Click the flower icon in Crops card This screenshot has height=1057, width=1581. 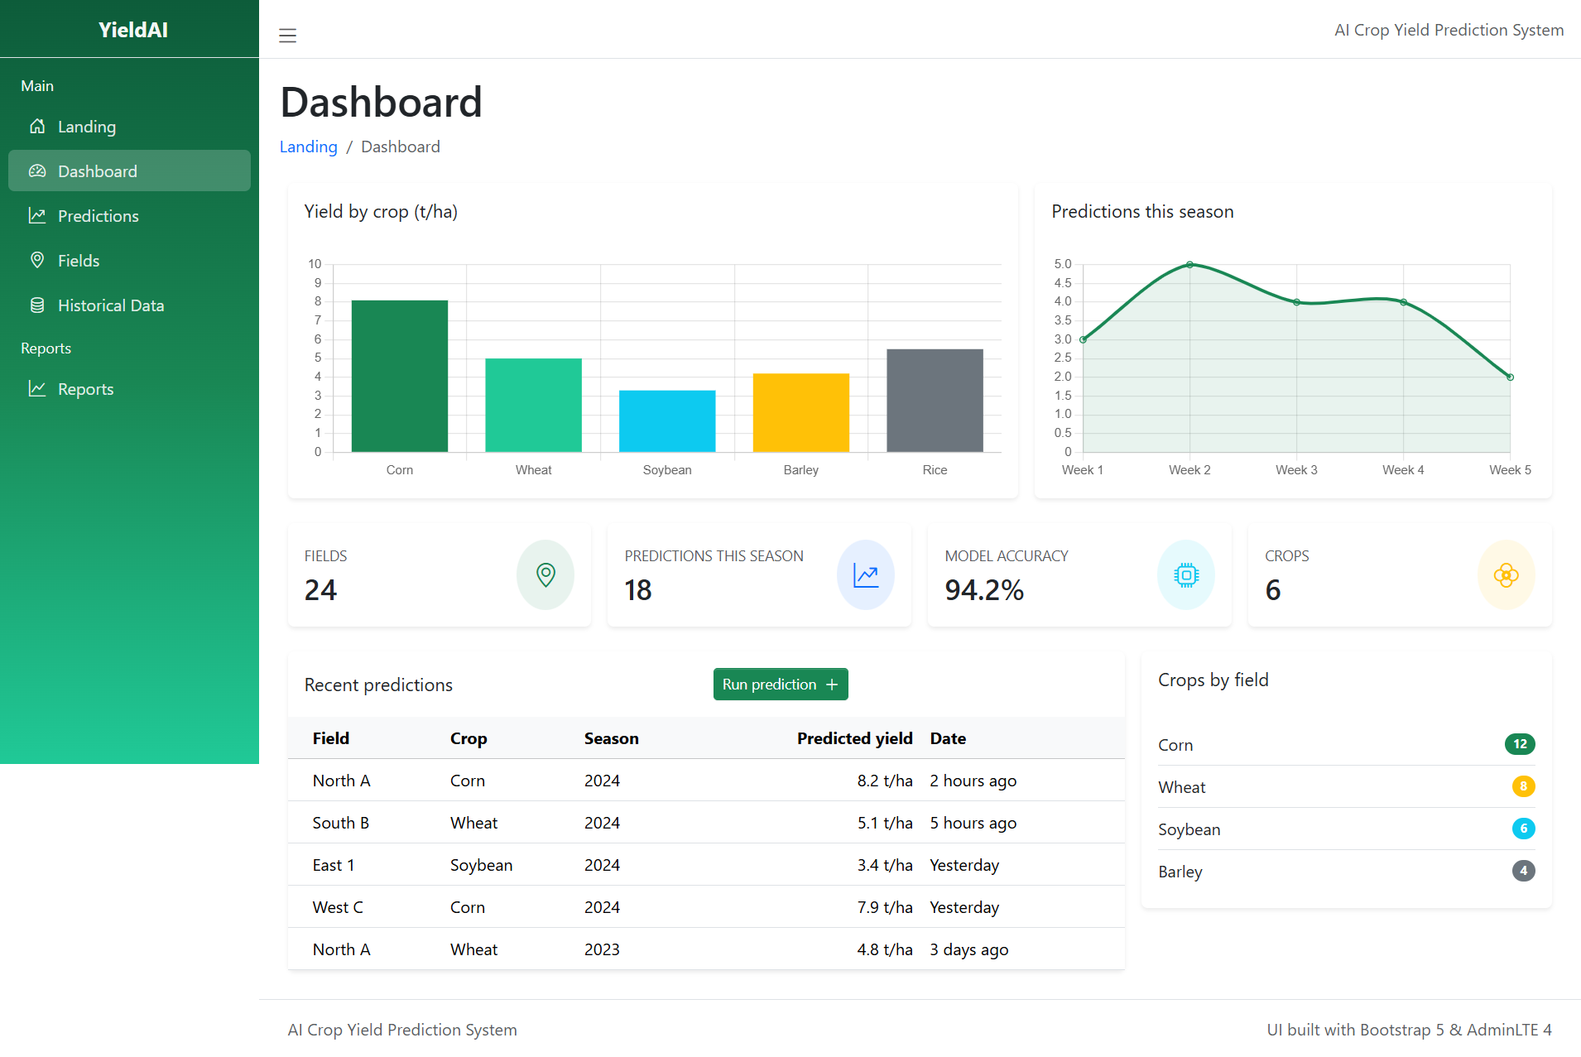1506,575
